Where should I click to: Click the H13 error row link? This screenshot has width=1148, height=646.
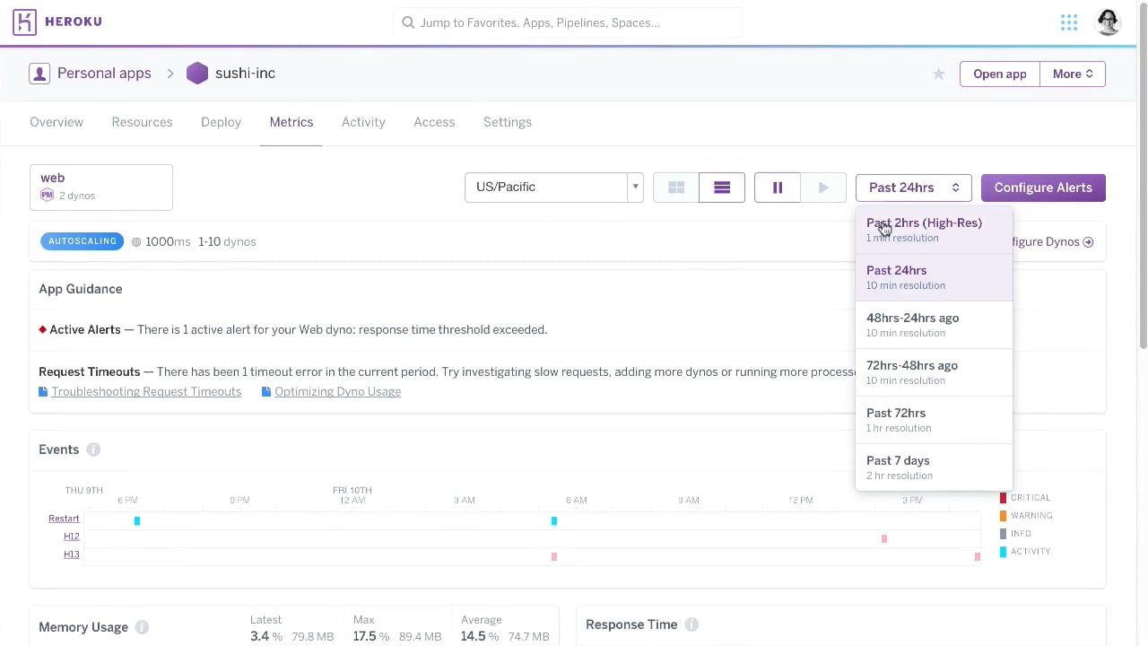71,554
